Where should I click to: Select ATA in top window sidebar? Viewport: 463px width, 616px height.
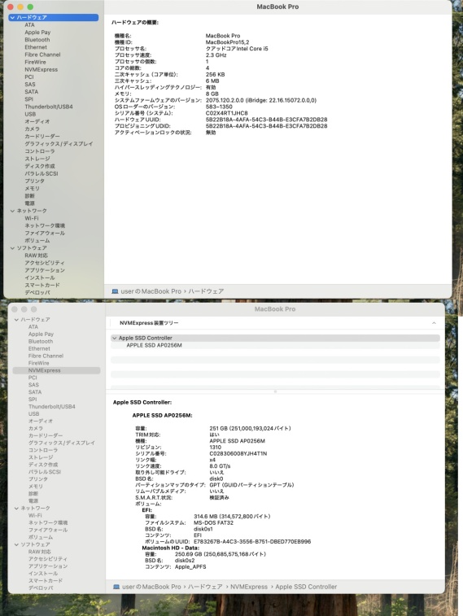(x=29, y=24)
